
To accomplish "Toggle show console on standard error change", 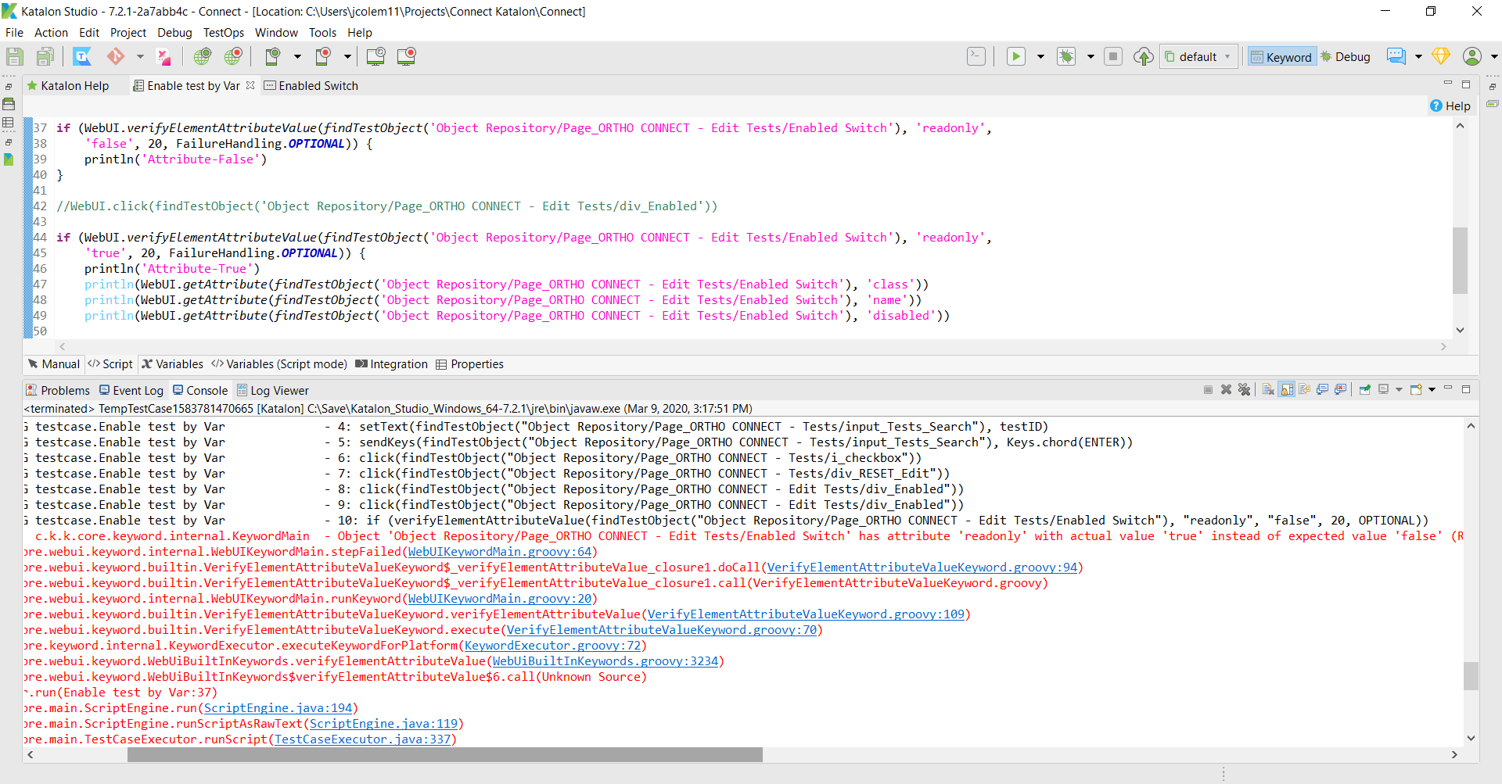I will (x=1341, y=390).
